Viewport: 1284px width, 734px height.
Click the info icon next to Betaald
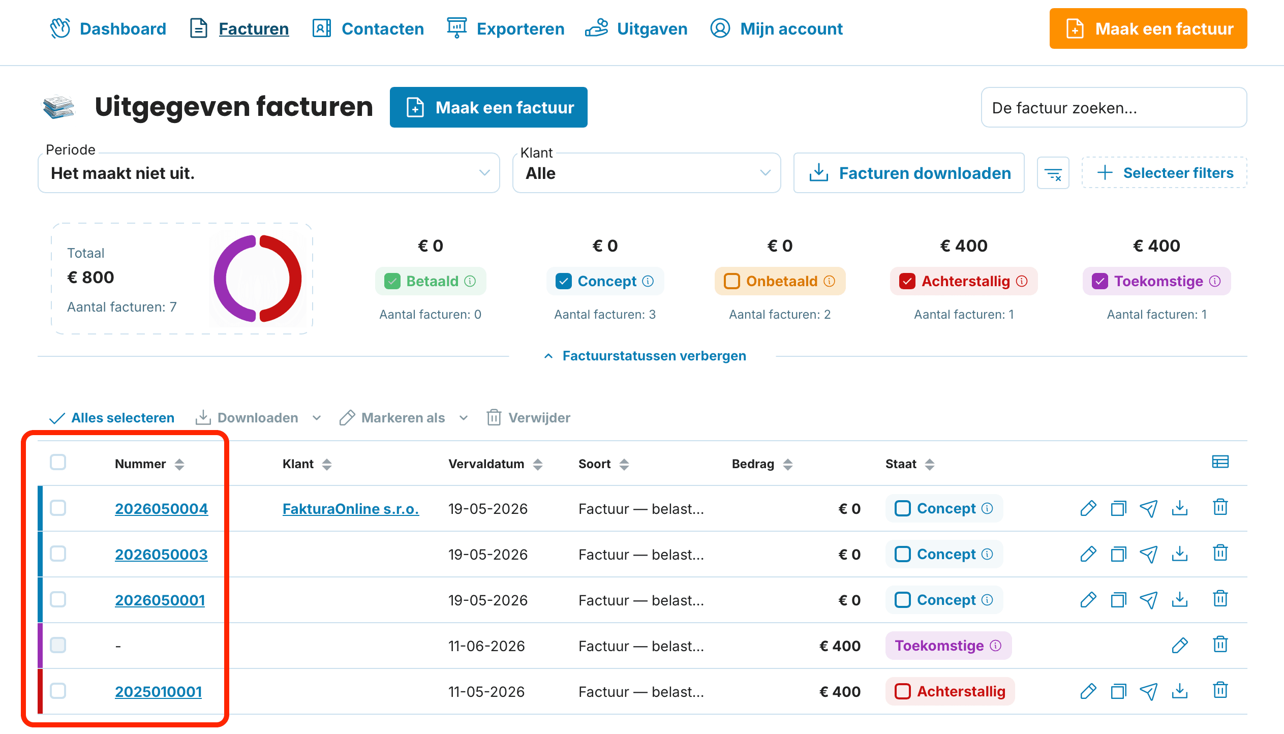(x=471, y=281)
